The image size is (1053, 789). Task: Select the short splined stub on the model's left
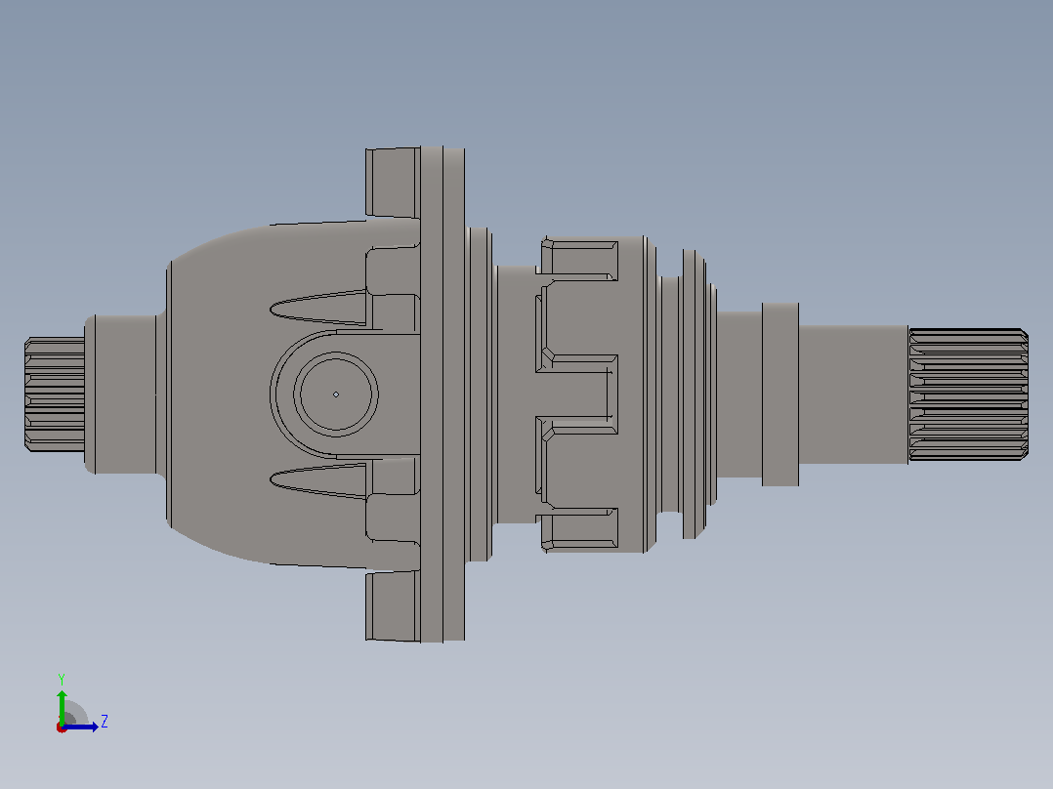[55, 394]
